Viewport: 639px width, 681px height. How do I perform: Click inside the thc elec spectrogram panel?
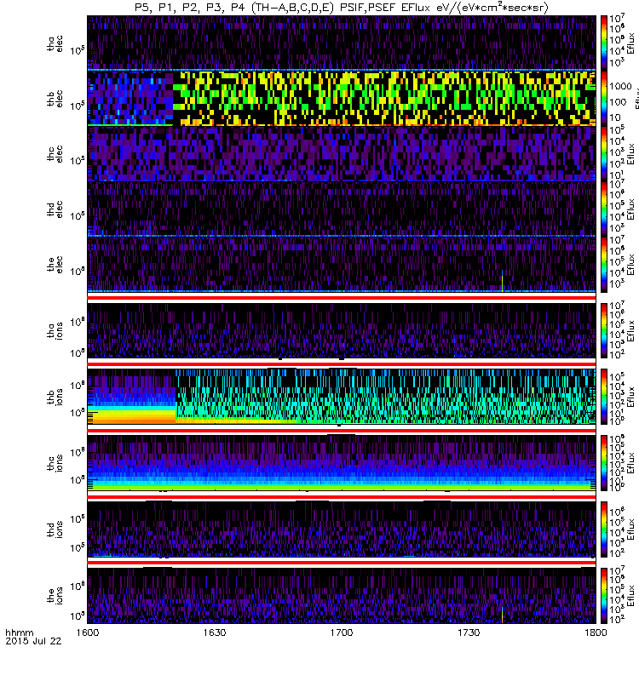tap(342, 153)
